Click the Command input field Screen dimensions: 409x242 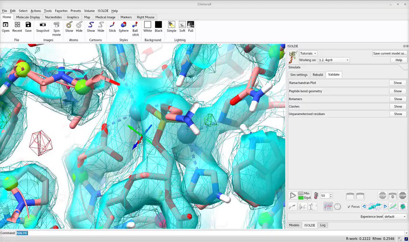pos(210,233)
